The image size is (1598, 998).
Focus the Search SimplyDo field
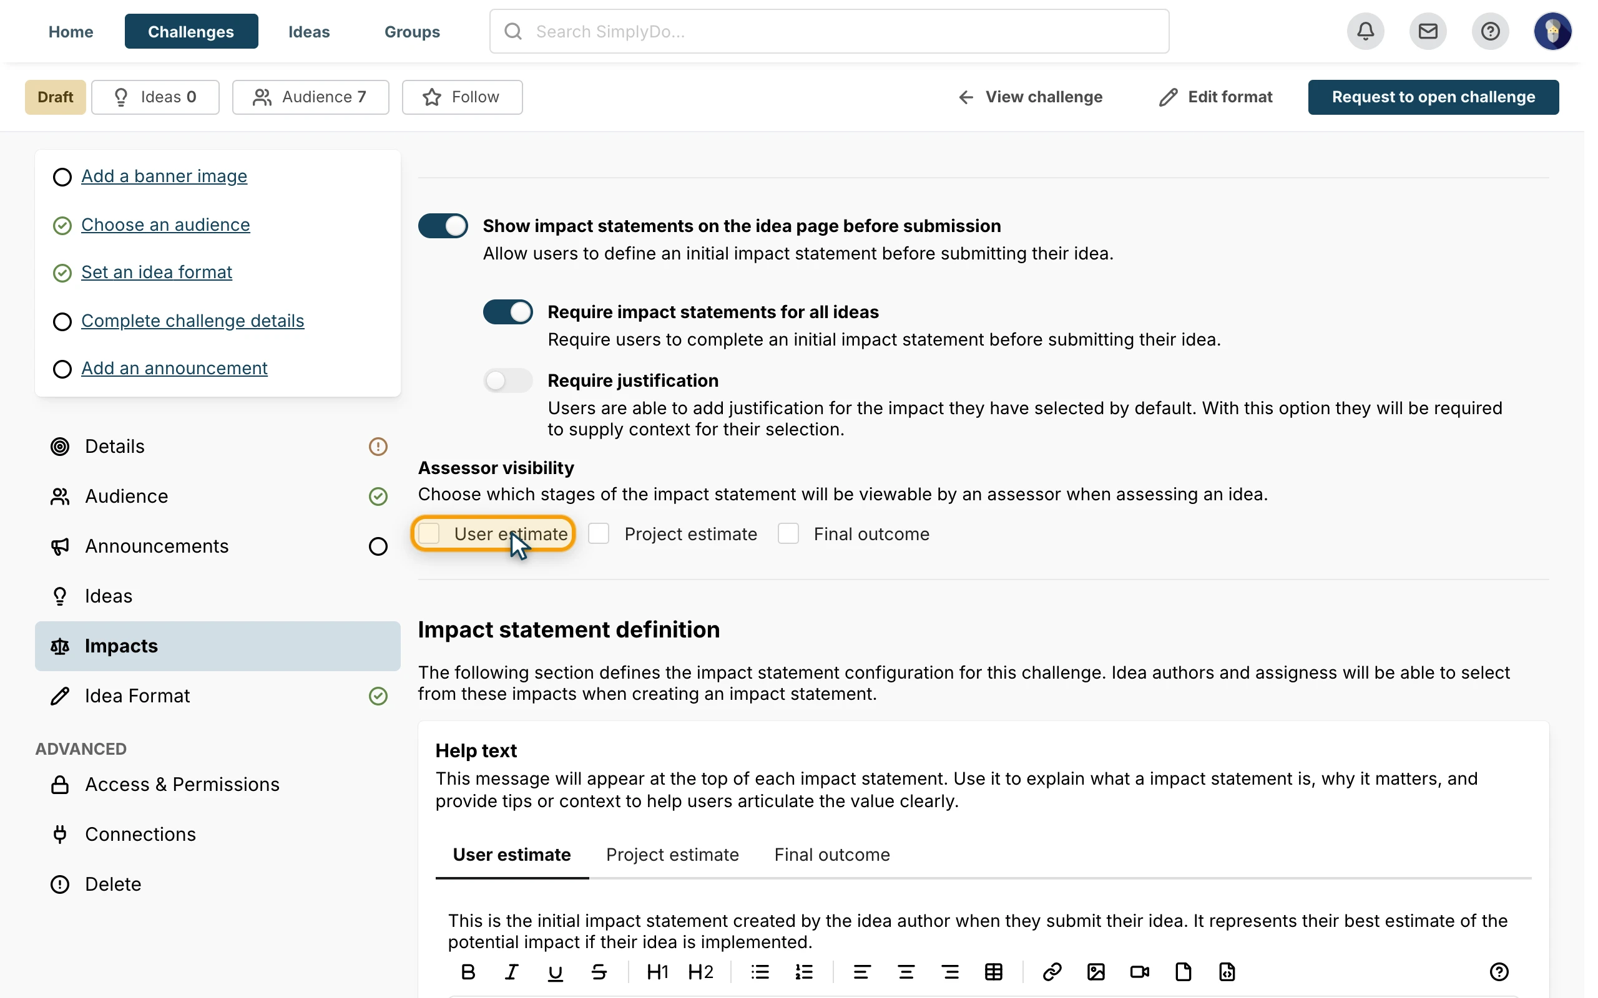(830, 31)
